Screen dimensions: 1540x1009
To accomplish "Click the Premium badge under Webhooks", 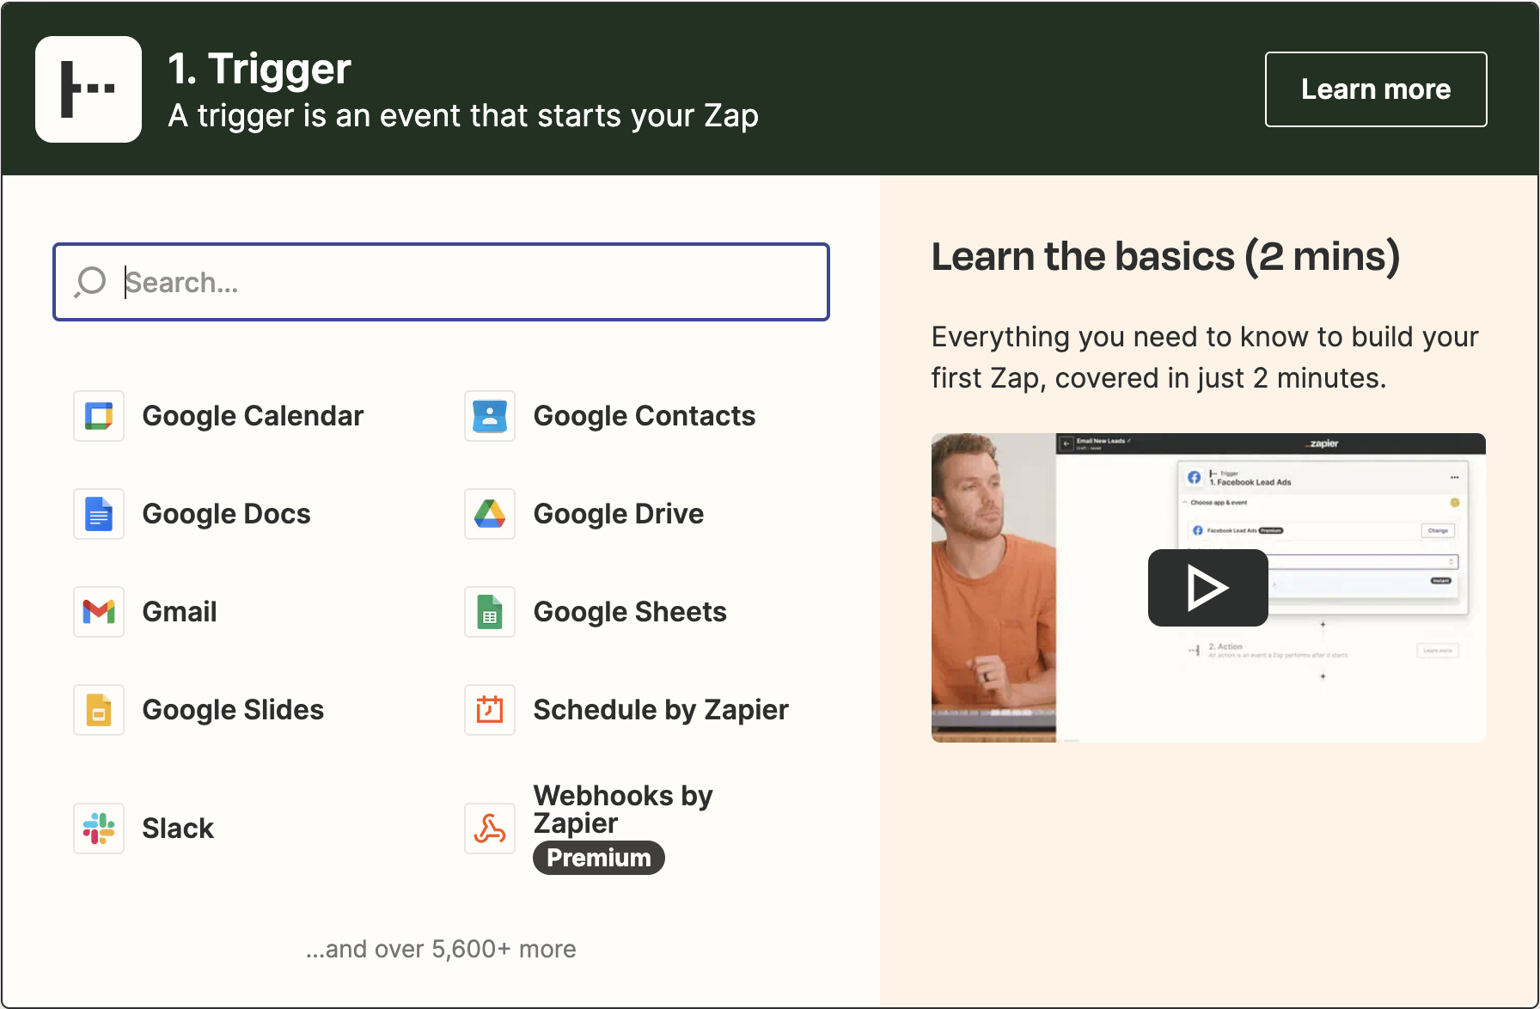I will [x=599, y=858].
